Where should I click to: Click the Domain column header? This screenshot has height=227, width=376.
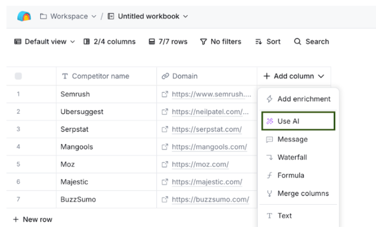pos(206,76)
